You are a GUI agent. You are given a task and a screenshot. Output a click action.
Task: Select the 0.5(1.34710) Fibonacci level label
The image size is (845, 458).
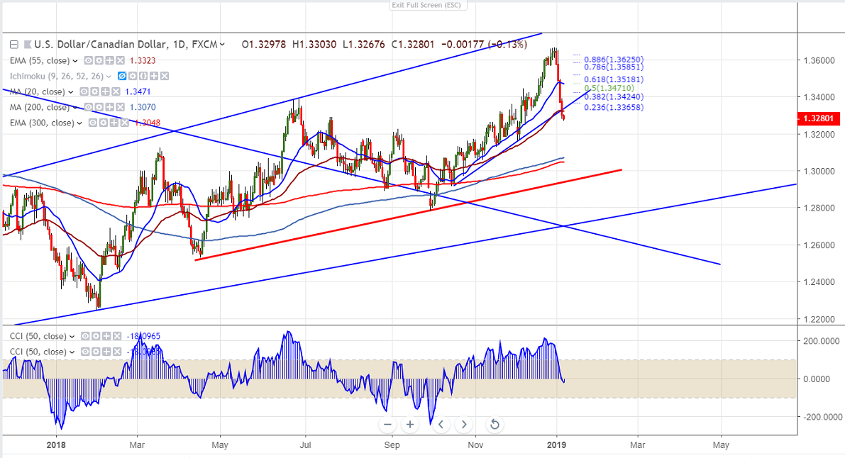(x=609, y=88)
